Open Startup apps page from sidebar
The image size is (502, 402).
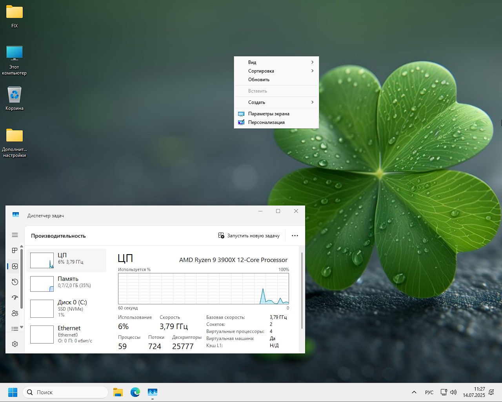[15, 298]
